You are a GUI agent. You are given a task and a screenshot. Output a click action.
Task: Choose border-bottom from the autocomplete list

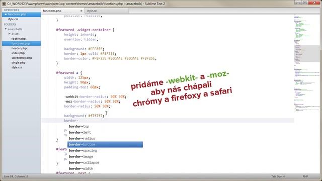click(105, 144)
